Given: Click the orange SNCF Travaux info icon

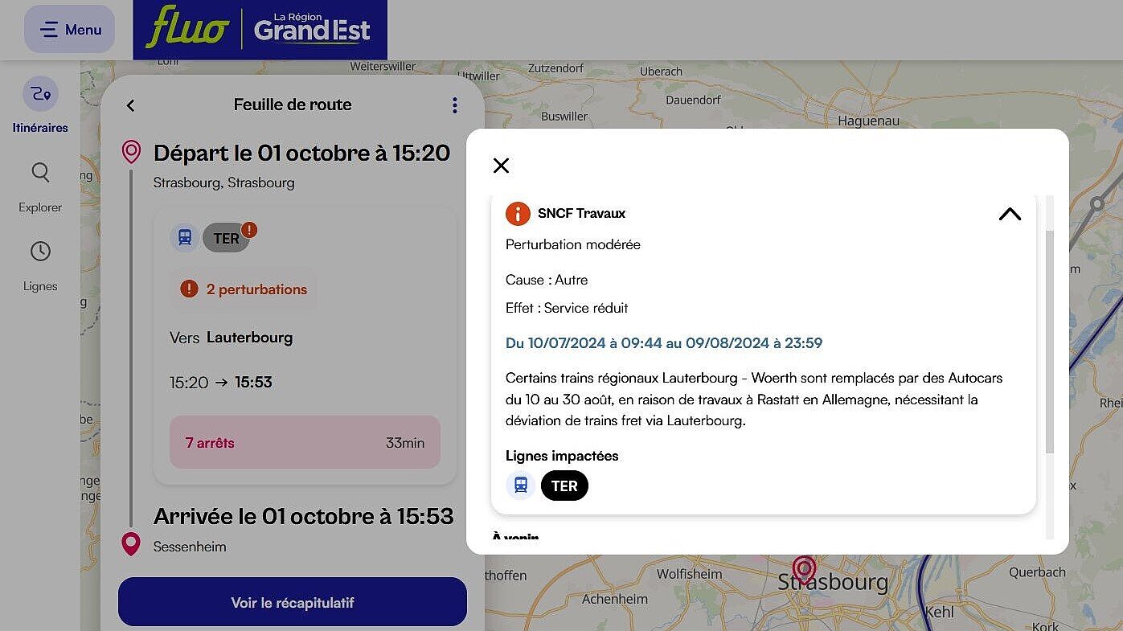Looking at the screenshot, I should click(518, 214).
